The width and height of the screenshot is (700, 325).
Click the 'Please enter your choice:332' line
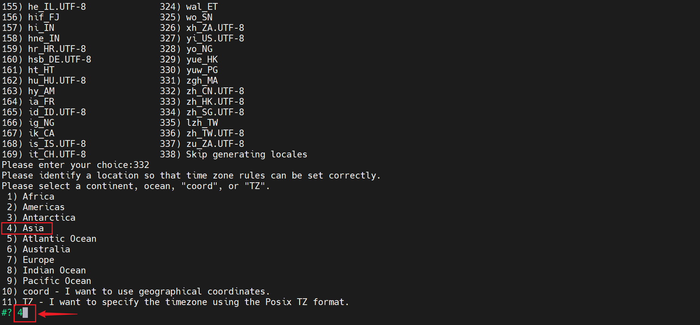[x=75, y=165]
